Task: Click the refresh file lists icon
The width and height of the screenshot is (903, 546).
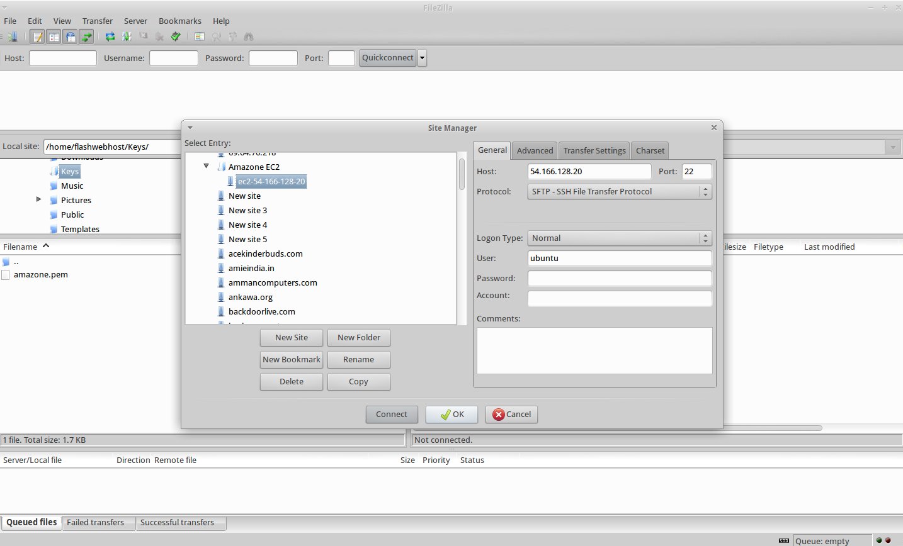Action: (110, 36)
